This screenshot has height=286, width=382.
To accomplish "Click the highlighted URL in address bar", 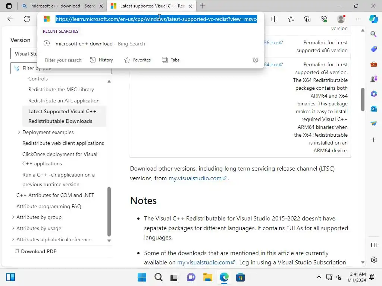I will [x=156, y=19].
